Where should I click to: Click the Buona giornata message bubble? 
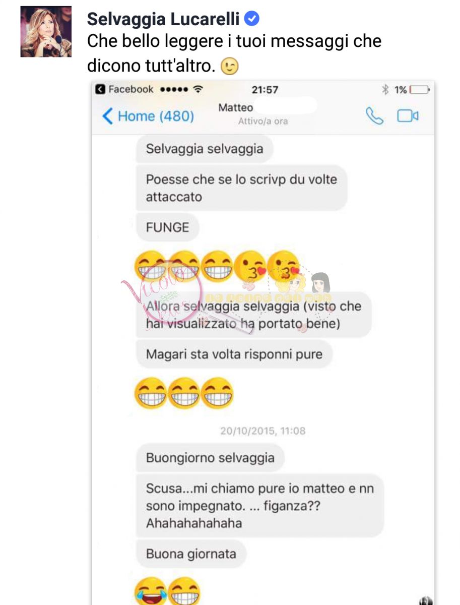[x=191, y=554]
